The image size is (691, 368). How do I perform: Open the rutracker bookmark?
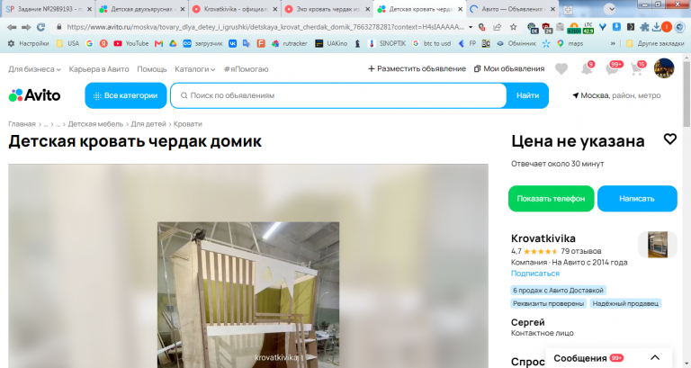289,43
